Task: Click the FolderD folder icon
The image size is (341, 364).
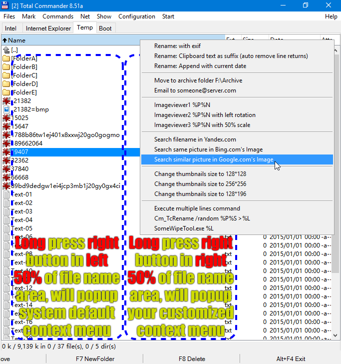Action: click(x=6, y=84)
